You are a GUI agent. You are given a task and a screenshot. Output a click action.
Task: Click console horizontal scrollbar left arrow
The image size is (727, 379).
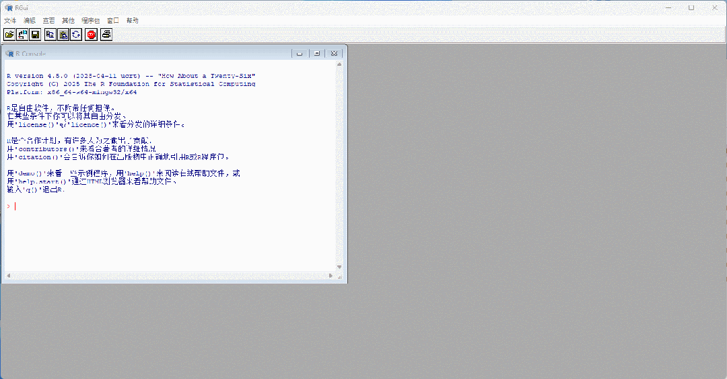tap(8, 276)
